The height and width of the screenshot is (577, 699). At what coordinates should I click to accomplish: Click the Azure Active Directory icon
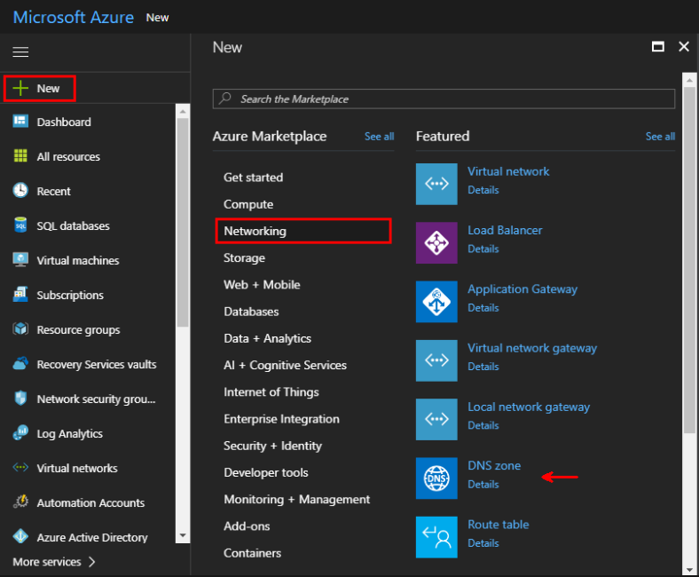coord(20,536)
